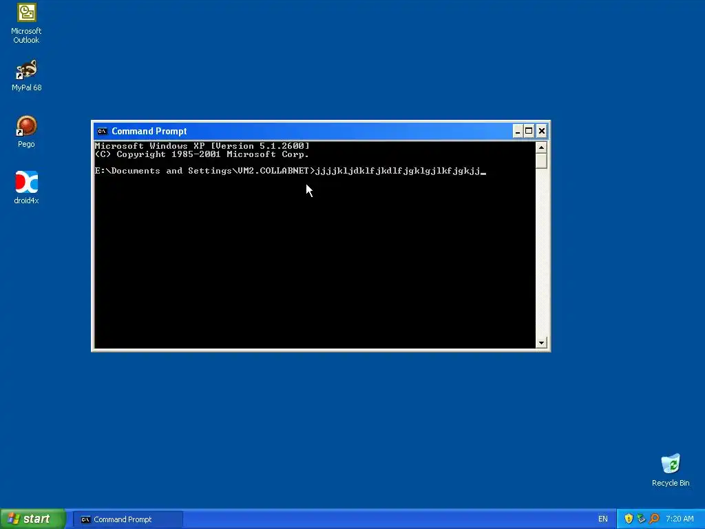Open Command Prompt system menu icon

(x=102, y=132)
